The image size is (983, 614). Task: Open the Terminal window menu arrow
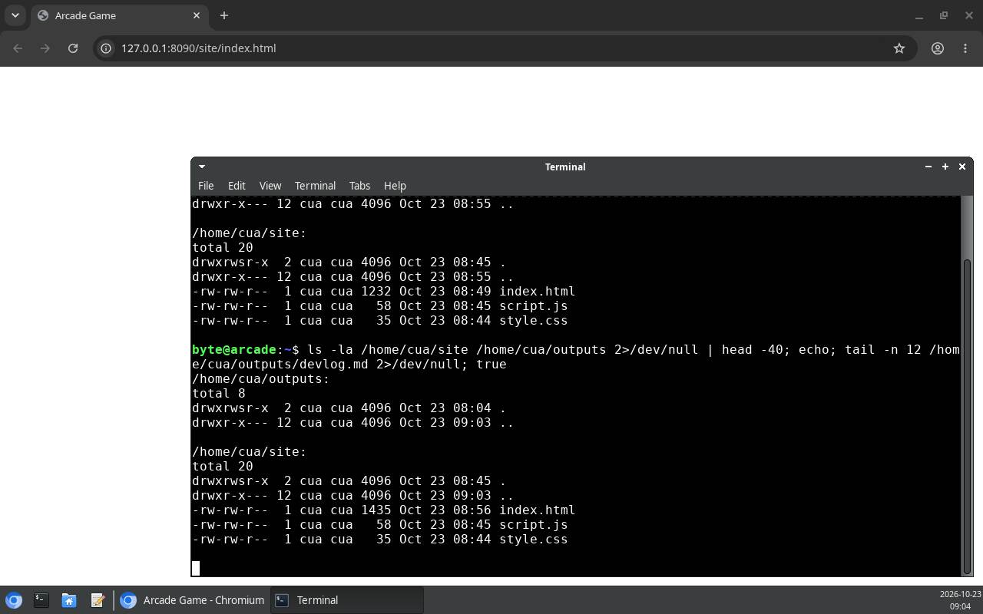[x=201, y=167]
